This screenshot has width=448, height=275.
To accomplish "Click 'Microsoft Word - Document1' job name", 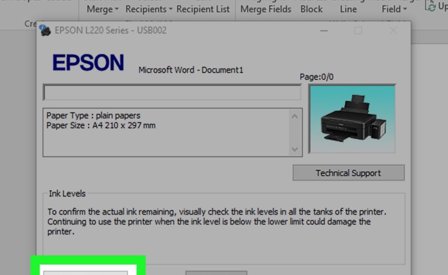I will 191,70.
